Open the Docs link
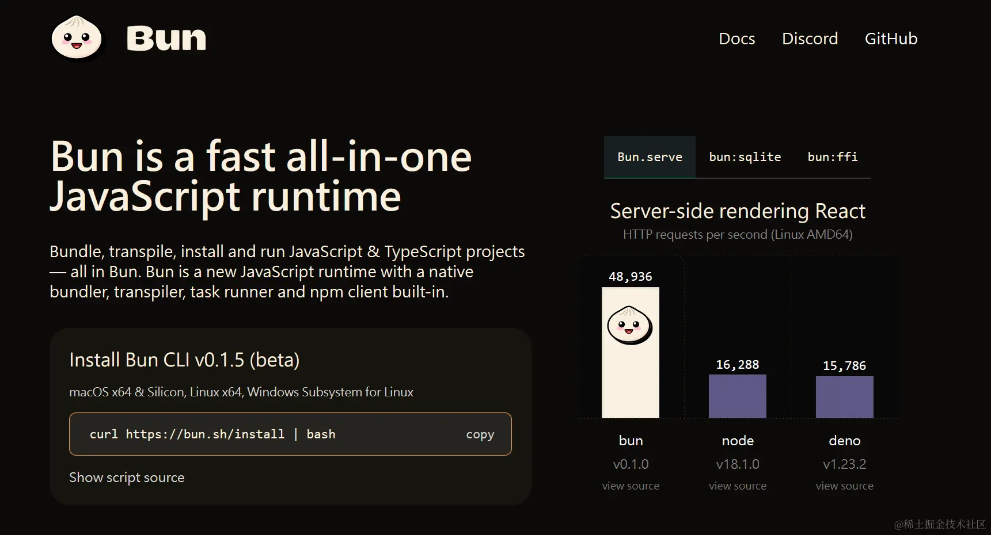Viewport: 991px width, 535px height. 736,39
